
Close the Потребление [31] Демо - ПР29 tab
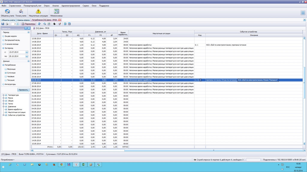pyautogui.click(x=59, y=20)
